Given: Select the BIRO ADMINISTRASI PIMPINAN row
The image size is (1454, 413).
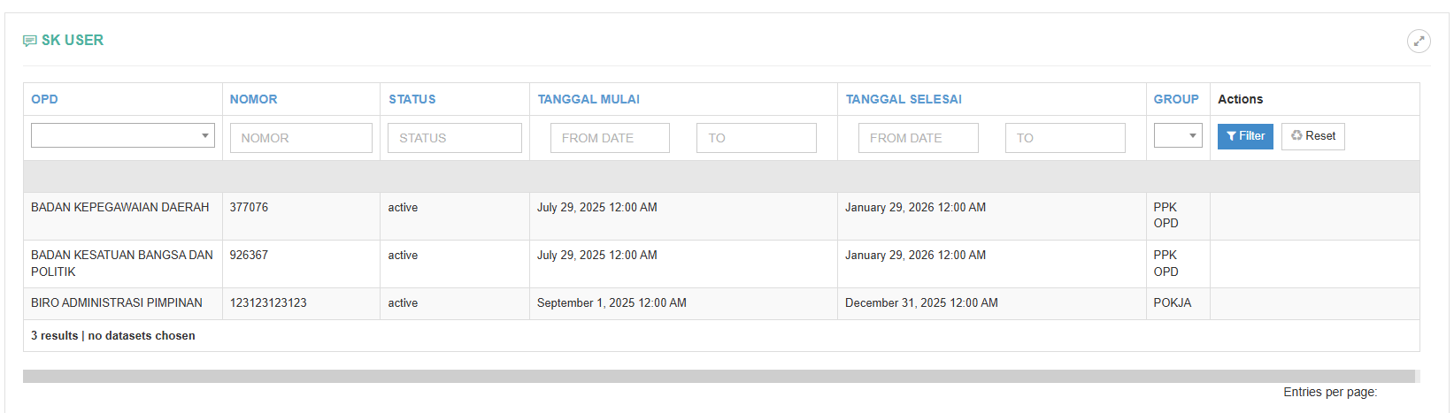Looking at the screenshot, I should pyautogui.click(x=117, y=303).
